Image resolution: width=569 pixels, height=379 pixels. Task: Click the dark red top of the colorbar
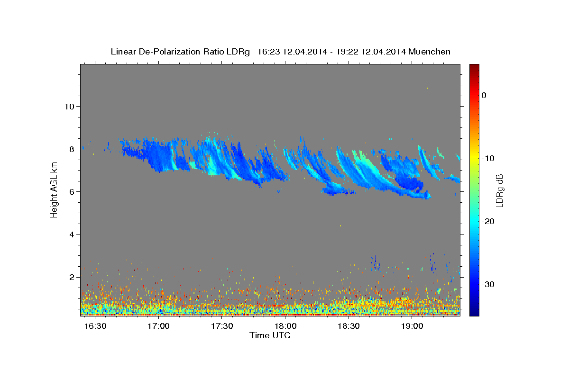coord(474,67)
